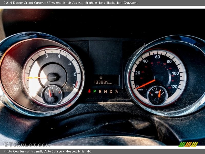Click the red seatbelt warning icon
This screenshot has height=154, width=205.
point(89,91)
